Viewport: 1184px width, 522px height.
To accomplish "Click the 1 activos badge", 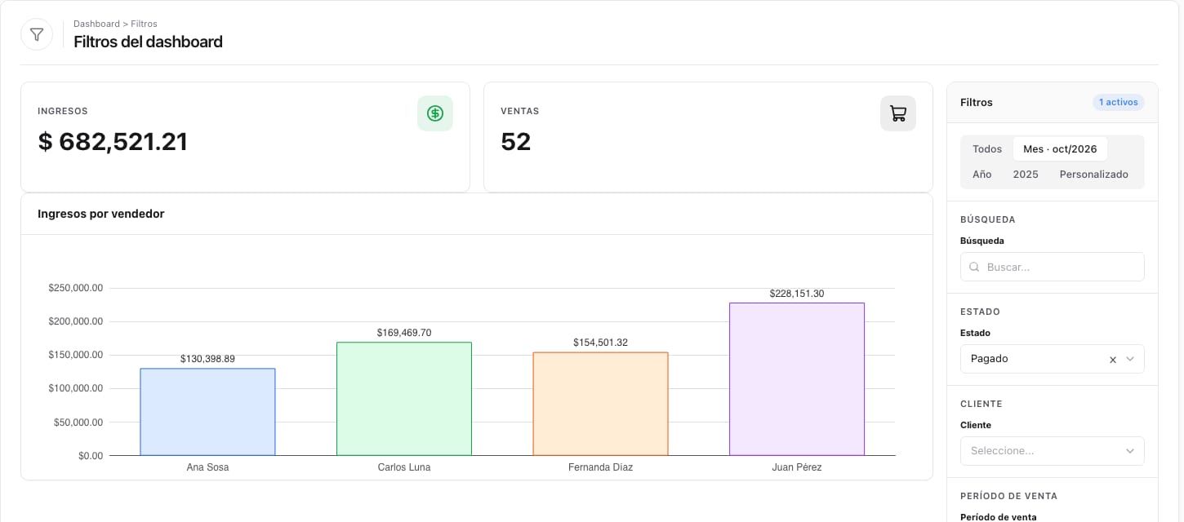I will pos(1118,102).
